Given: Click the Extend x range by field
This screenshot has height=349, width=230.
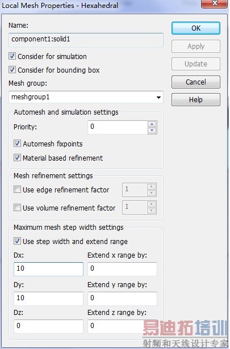Looking at the screenshot, I should [x=122, y=269].
